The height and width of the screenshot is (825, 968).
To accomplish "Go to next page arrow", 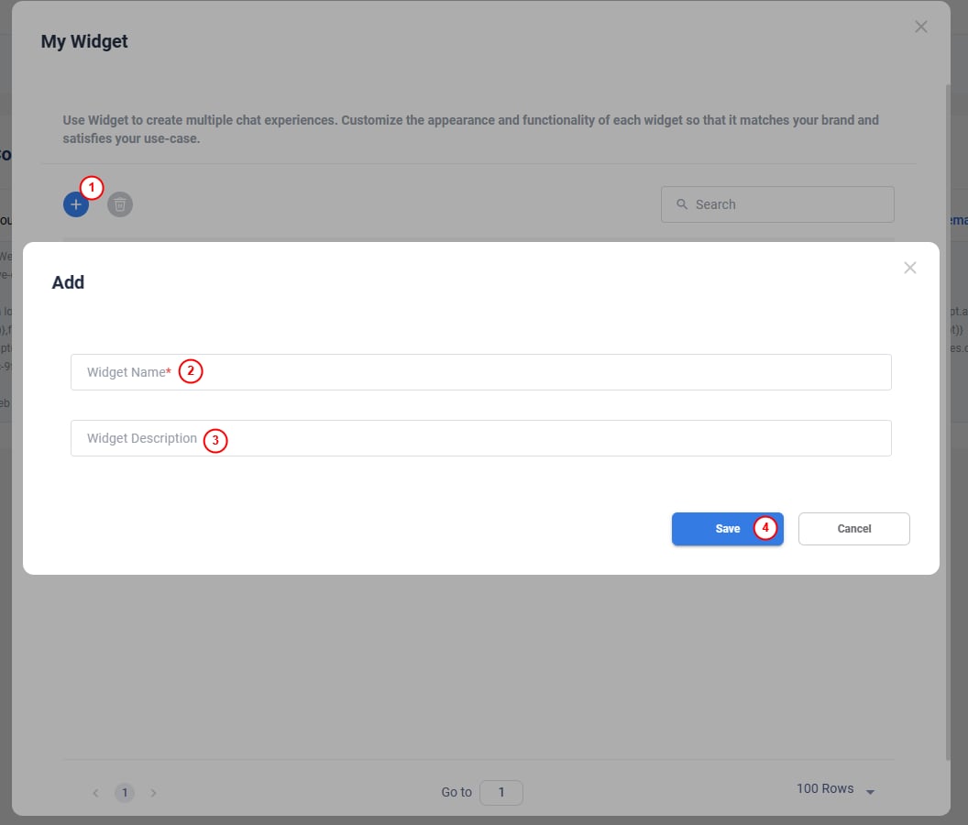I will (x=153, y=793).
